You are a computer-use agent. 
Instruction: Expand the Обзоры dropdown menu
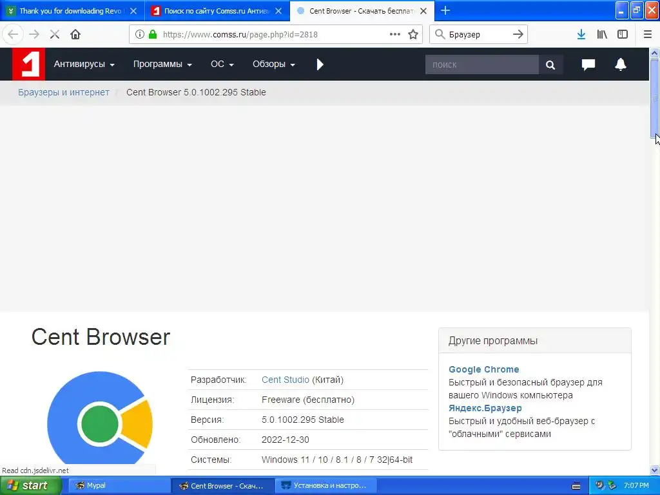click(x=273, y=64)
